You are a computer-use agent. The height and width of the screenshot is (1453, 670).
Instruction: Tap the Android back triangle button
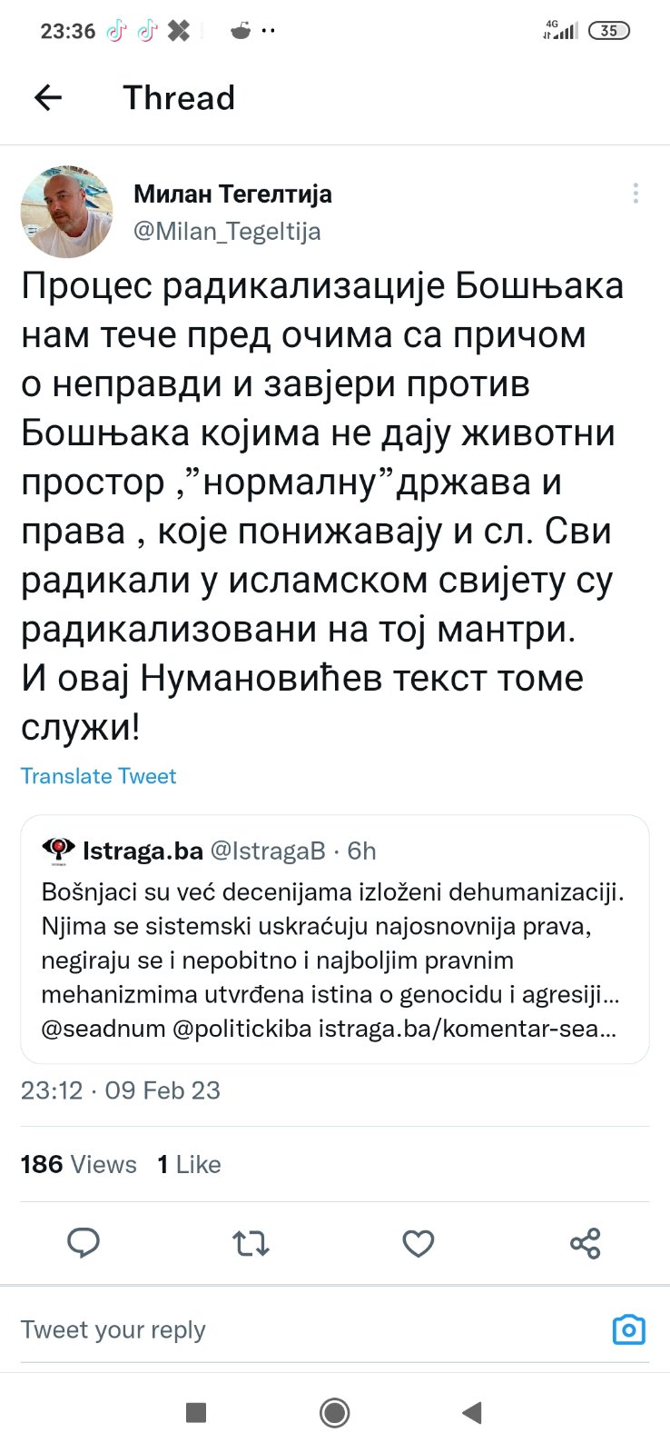471,1412
